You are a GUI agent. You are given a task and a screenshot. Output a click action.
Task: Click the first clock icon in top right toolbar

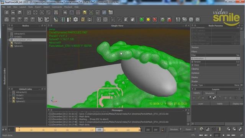coord(191,20)
